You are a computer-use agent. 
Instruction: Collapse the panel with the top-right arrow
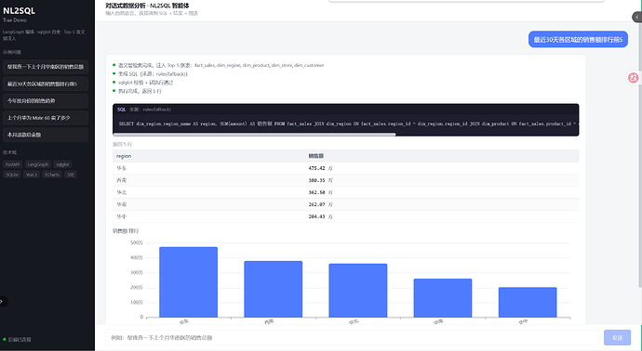pyautogui.click(x=636, y=17)
